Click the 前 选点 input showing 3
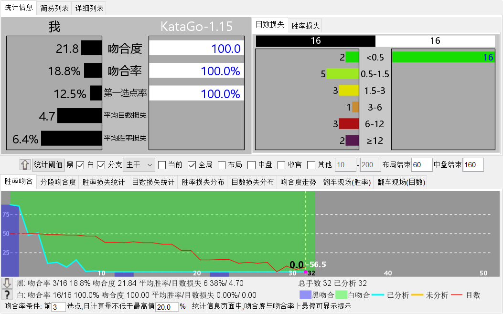 (x=59, y=307)
